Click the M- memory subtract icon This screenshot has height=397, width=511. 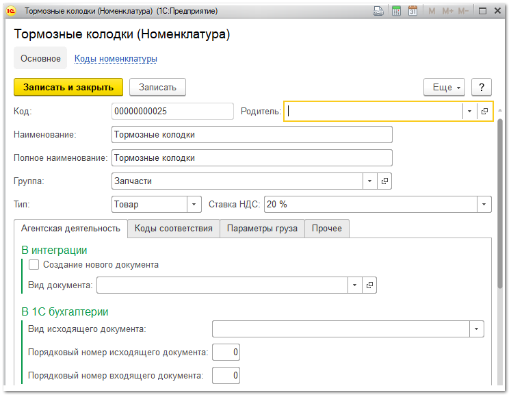click(x=463, y=12)
